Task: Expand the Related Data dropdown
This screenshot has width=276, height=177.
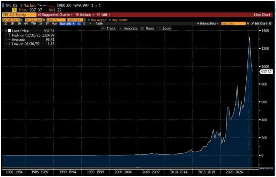Action: pos(208,24)
